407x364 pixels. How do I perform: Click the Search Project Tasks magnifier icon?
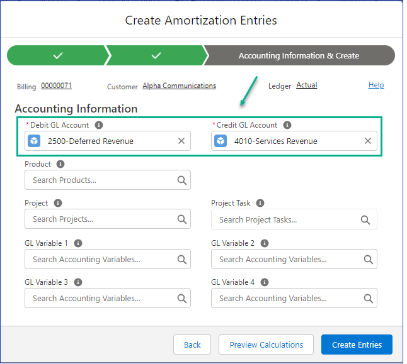(365, 220)
